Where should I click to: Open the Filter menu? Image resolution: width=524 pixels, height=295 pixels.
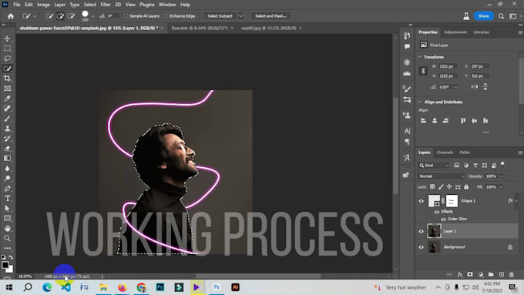(106, 5)
